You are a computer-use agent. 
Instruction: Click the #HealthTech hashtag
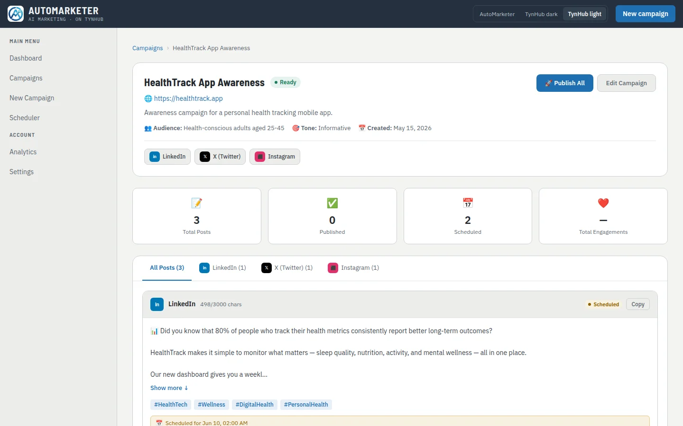tap(171, 405)
